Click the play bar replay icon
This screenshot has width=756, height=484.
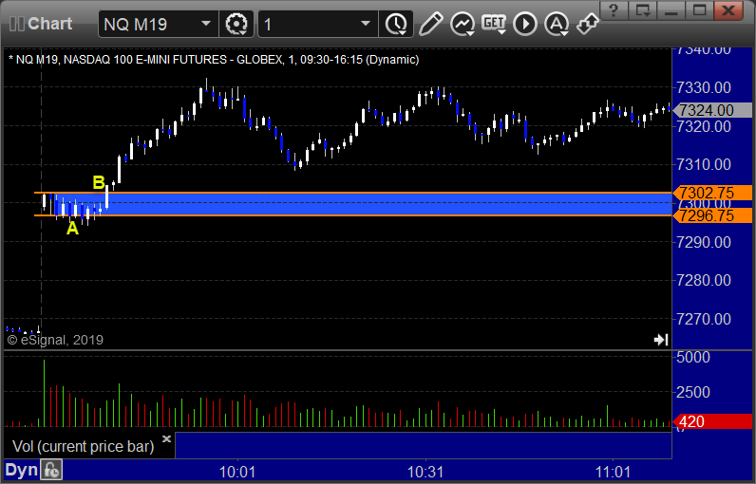pos(525,24)
